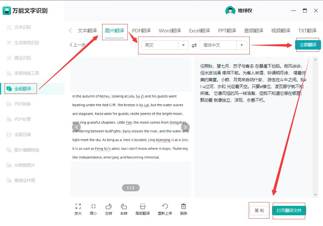Screen dimensions: 323x226
Task: Open translated file via 打开翻译文件
Action: pos(289,210)
